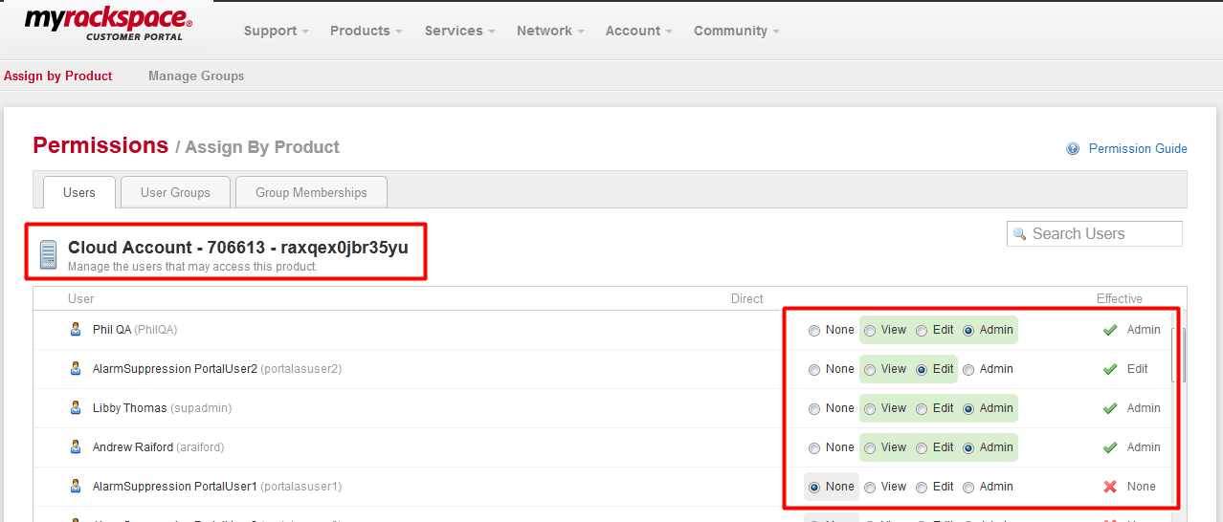Click green checkmark in Phil QA row

pyautogui.click(x=1110, y=330)
